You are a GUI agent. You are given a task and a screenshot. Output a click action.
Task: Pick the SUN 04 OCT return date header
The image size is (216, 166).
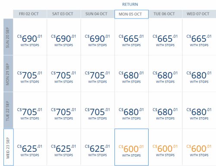tap(98, 14)
